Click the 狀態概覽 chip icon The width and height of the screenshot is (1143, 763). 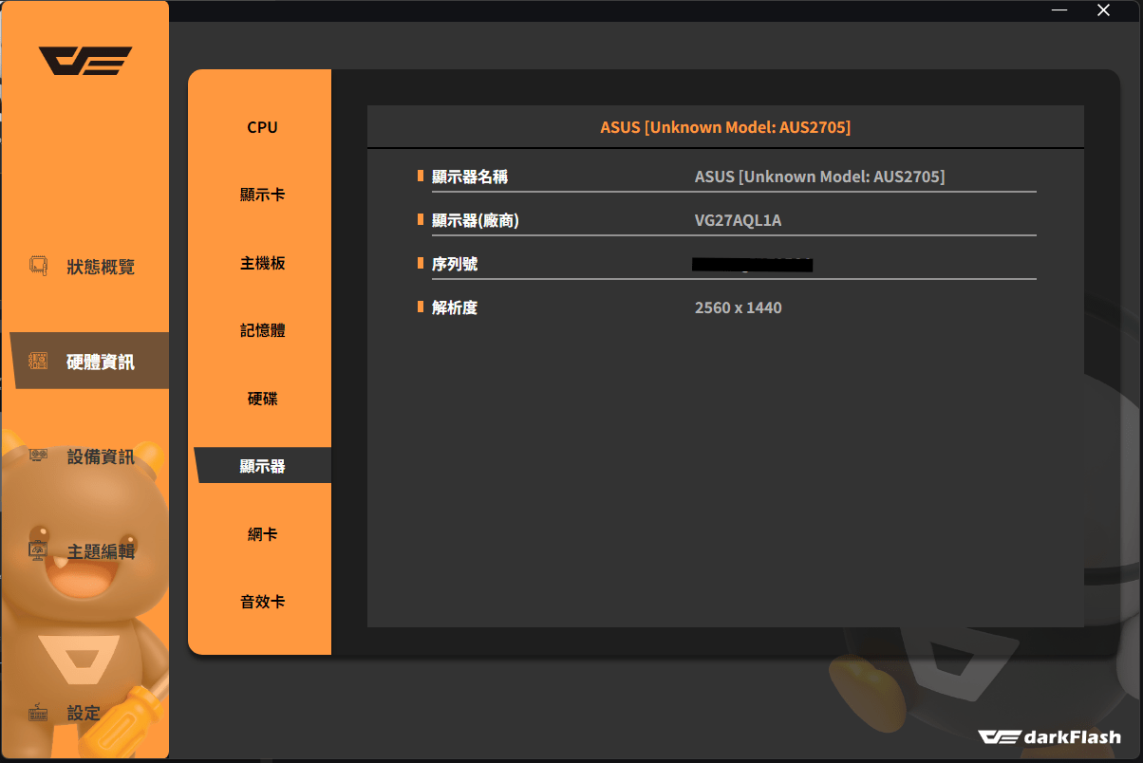coord(38,267)
